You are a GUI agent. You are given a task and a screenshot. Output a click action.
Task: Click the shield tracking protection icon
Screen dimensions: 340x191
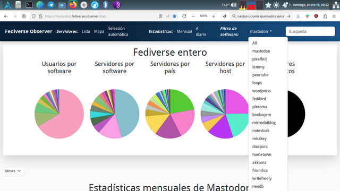[33, 16]
